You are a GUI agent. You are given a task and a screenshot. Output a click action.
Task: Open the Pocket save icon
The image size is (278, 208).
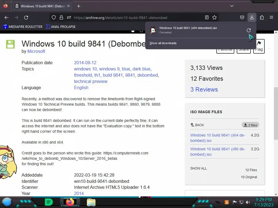(x=242, y=17)
